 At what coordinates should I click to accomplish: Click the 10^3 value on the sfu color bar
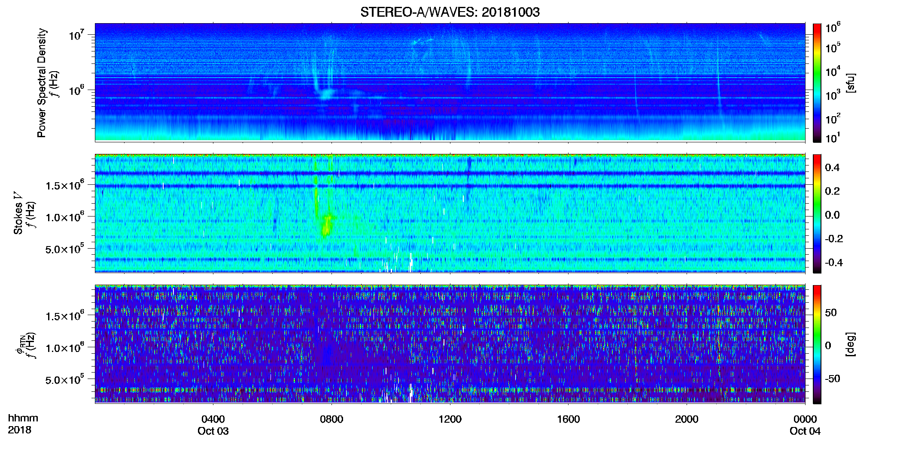[x=833, y=95]
